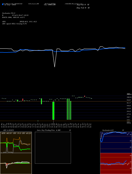Click the blue 12 Day SMA legend square
Screen dimensions: 132x174
(3, 4)
